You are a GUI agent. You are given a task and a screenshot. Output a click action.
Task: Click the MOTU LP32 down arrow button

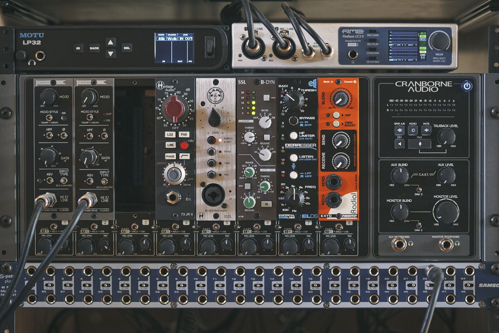pos(110,54)
